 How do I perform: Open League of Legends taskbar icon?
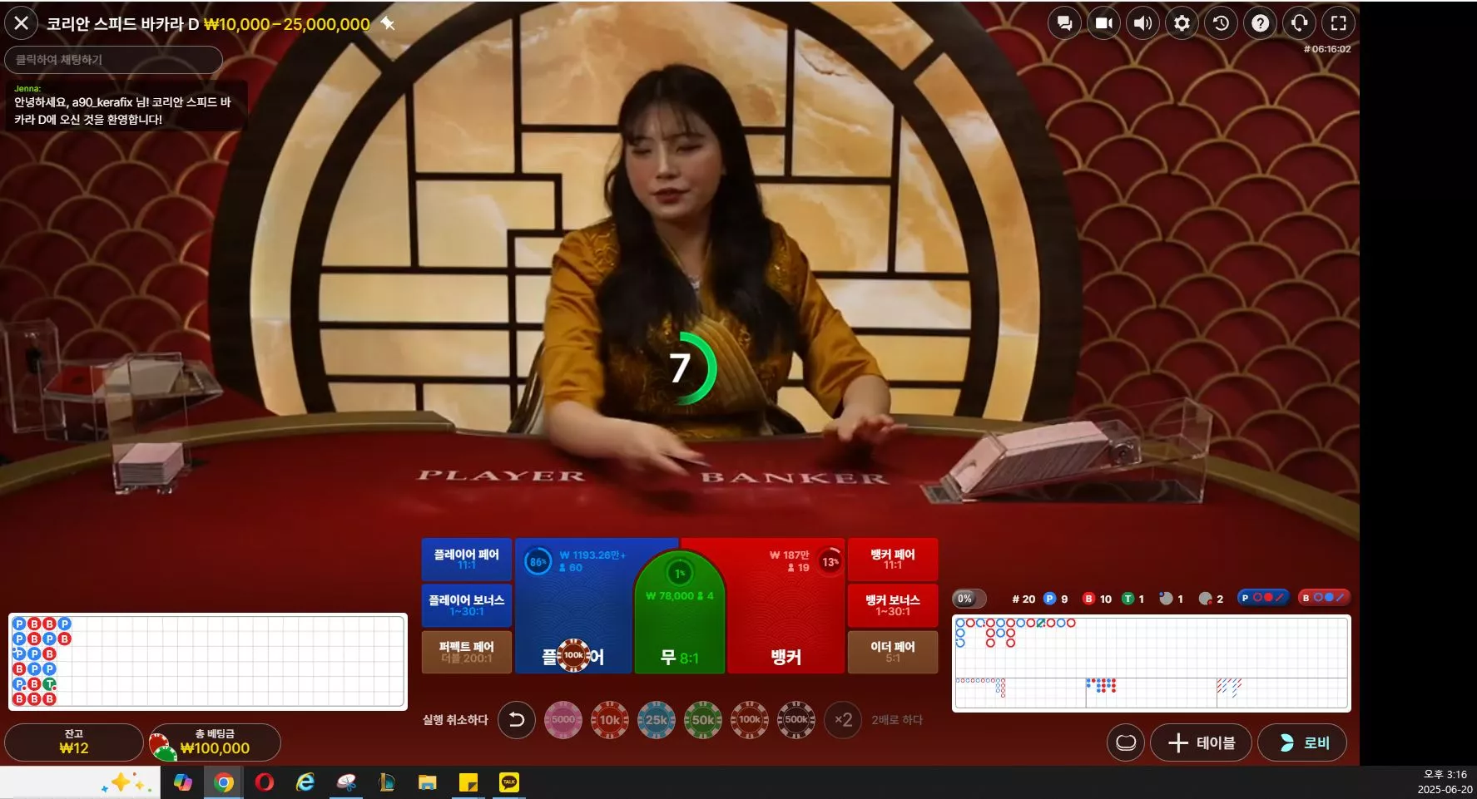(386, 782)
